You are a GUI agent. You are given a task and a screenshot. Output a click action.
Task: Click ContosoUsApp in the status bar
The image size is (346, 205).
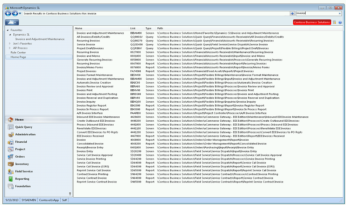pos(49,200)
